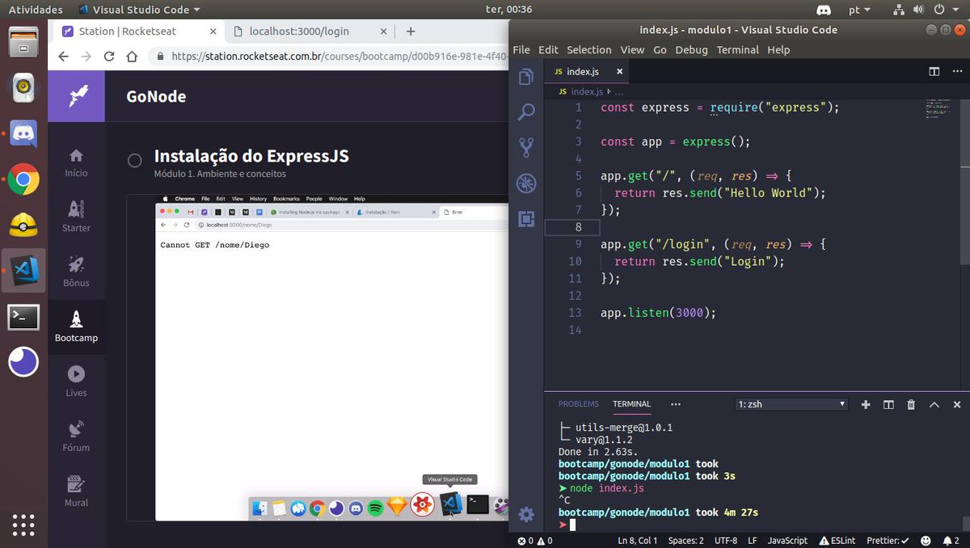Go to Início in Station sidebar
970x548 pixels.
(76, 162)
